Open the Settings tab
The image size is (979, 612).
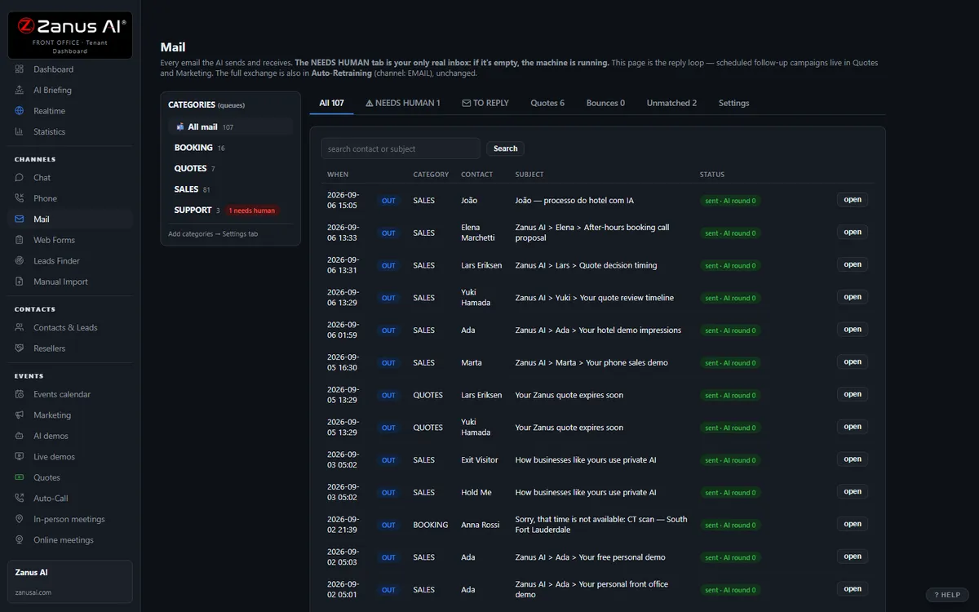click(x=733, y=103)
